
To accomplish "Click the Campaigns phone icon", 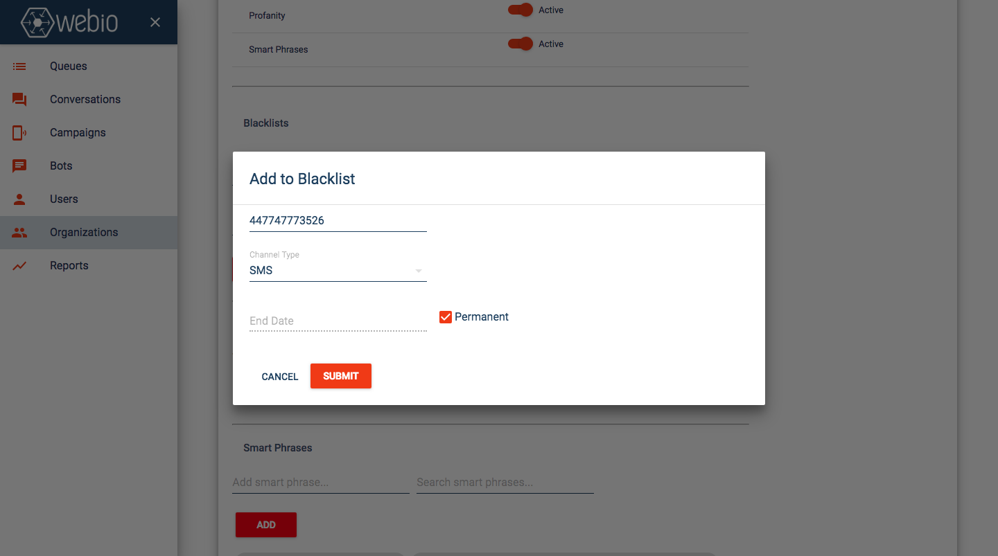I will click(19, 133).
